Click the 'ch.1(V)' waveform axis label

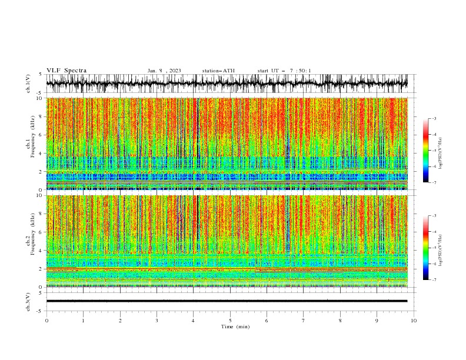(28, 84)
